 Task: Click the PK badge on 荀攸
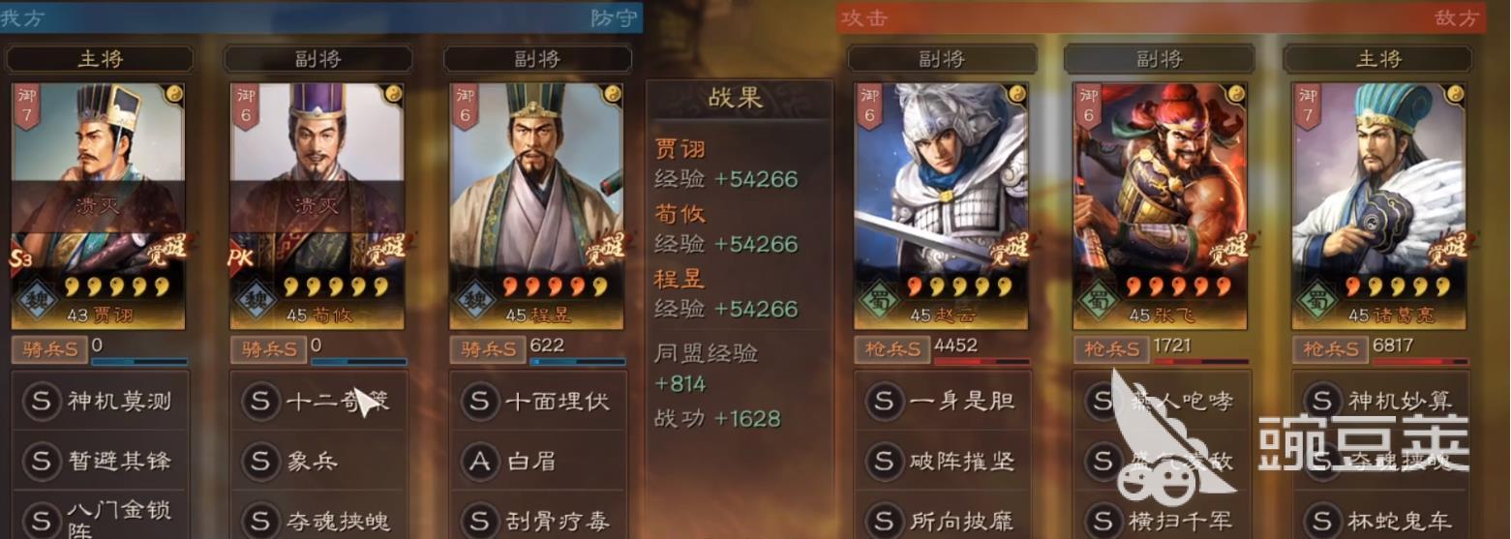pyautogui.click(x=242, y=259)
